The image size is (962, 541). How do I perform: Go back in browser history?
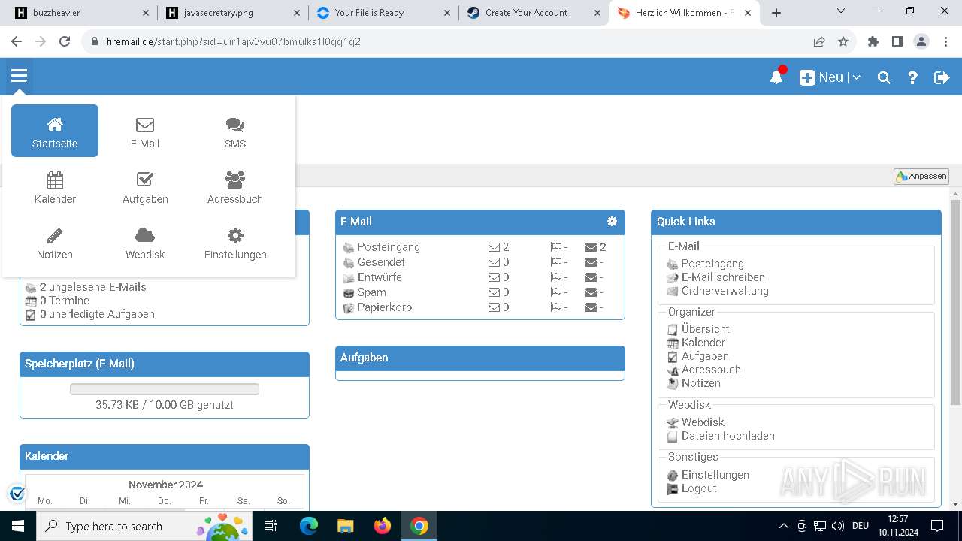tap(17, 41)
